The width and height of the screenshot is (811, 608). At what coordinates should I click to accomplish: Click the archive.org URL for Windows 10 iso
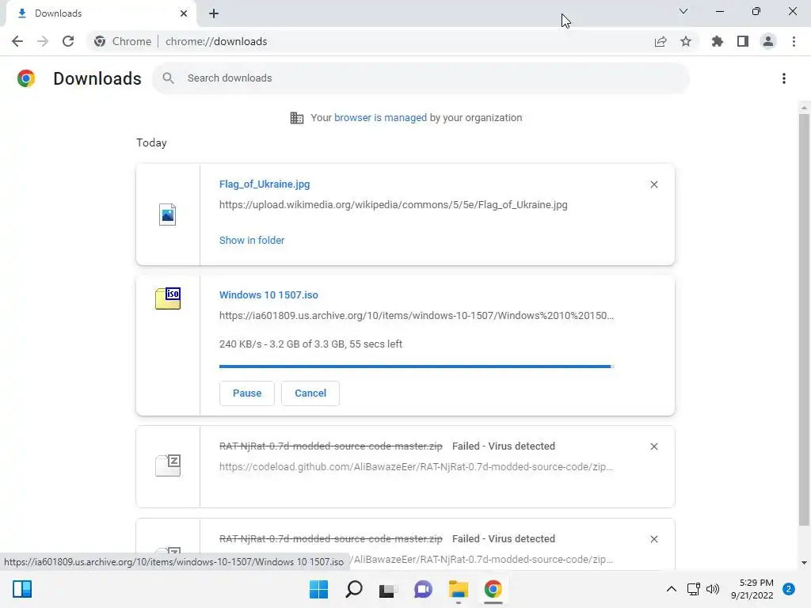(417, 316)
